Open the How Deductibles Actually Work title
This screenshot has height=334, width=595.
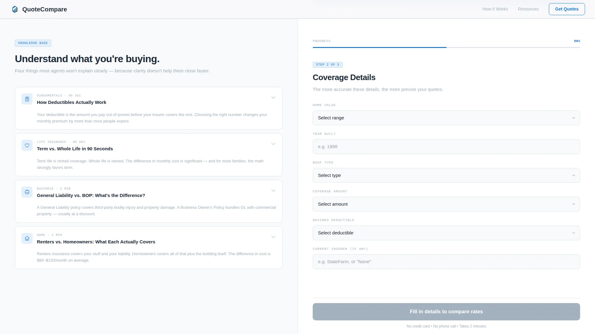tap(72, 102)
